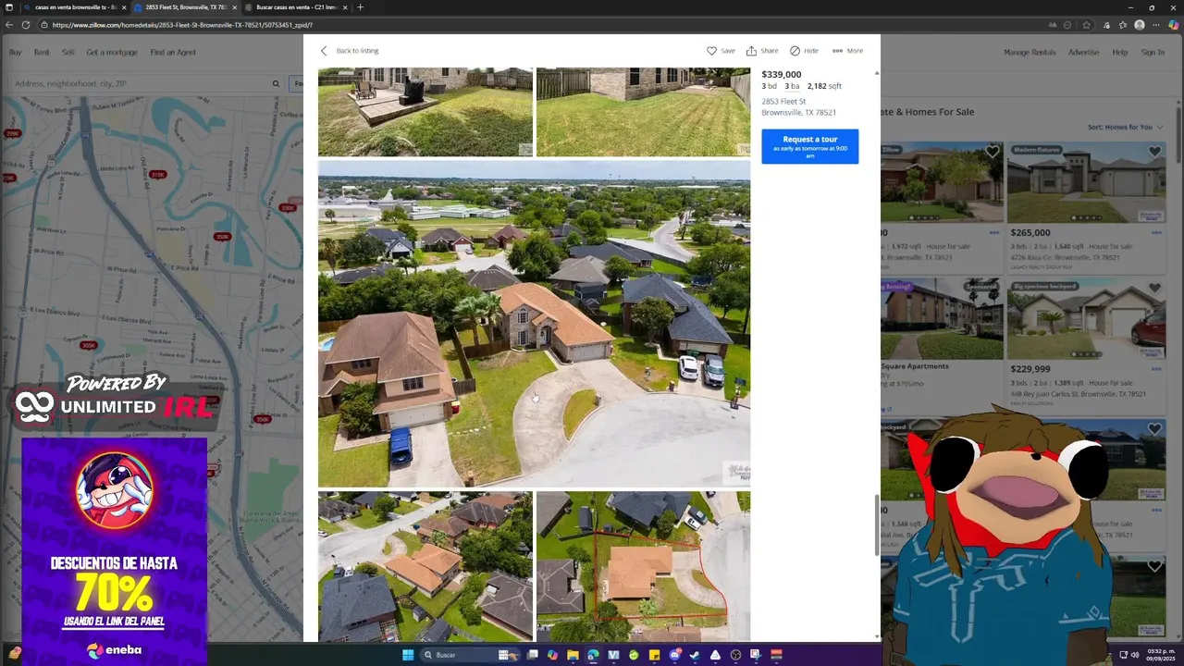Save the $265,000 listing with heart icon

[1154, 152]
